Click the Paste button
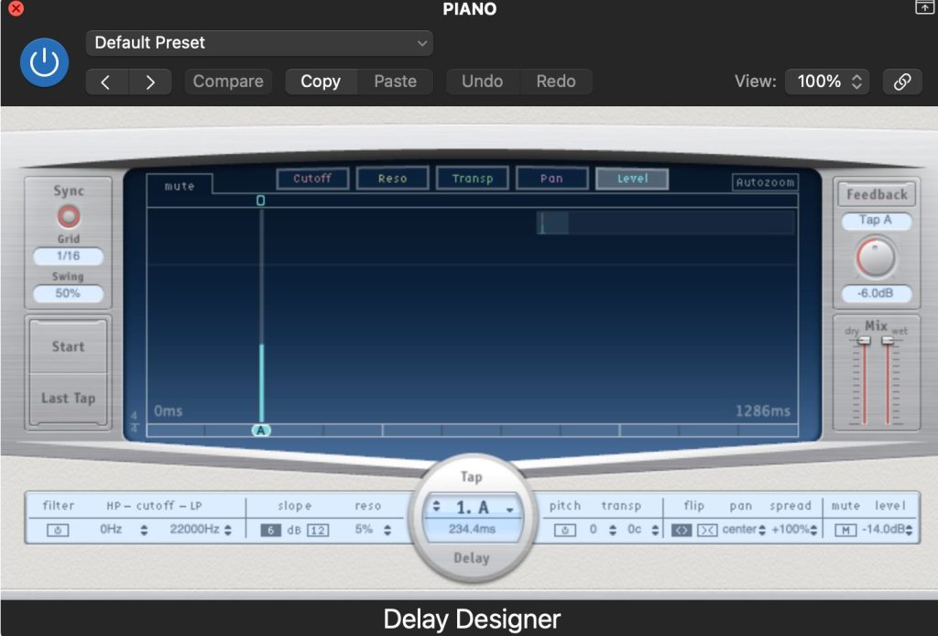 coord(395,82)
